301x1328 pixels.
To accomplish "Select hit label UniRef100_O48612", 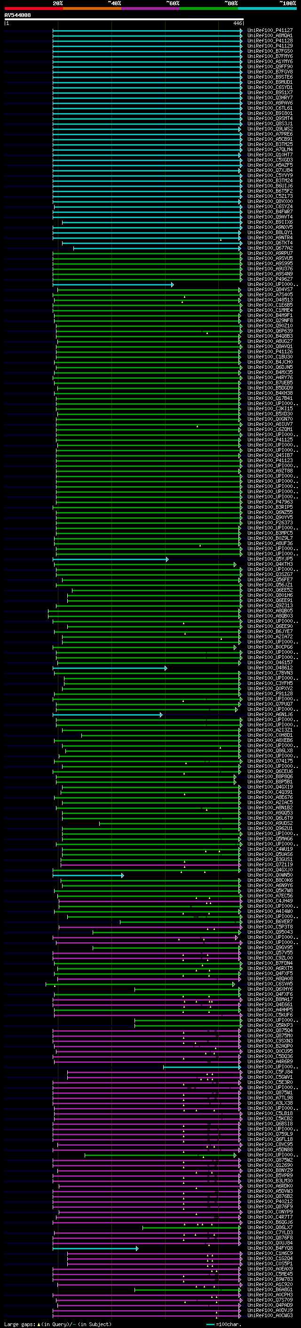I will (270, 668).
